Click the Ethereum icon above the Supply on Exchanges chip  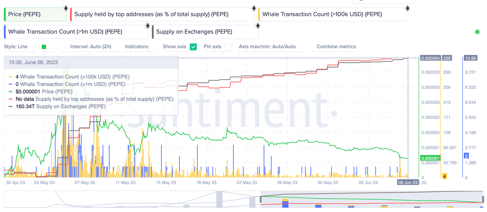258,26
